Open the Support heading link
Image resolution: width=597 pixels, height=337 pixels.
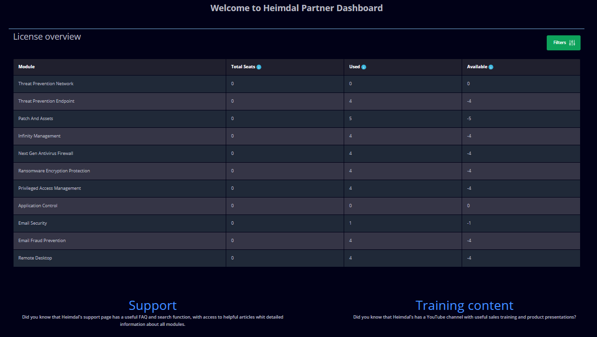coord(153,306)
